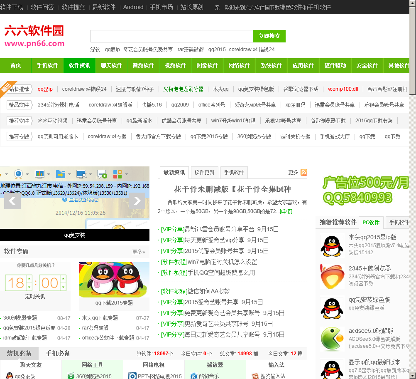Image resolution: width=416 pixels, height=379 pixels.
Task: Click the red vcomp100.dll link
Action: tap(343, 89)
